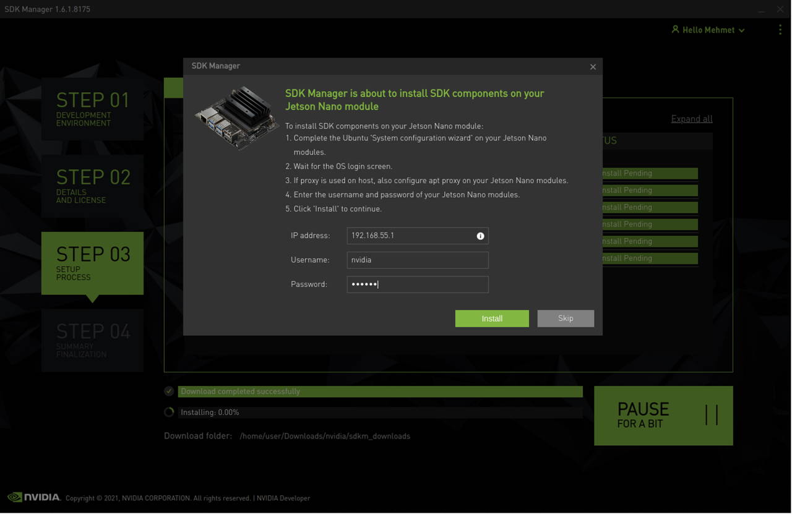Click the NVIDIA logo in footer

34,497
